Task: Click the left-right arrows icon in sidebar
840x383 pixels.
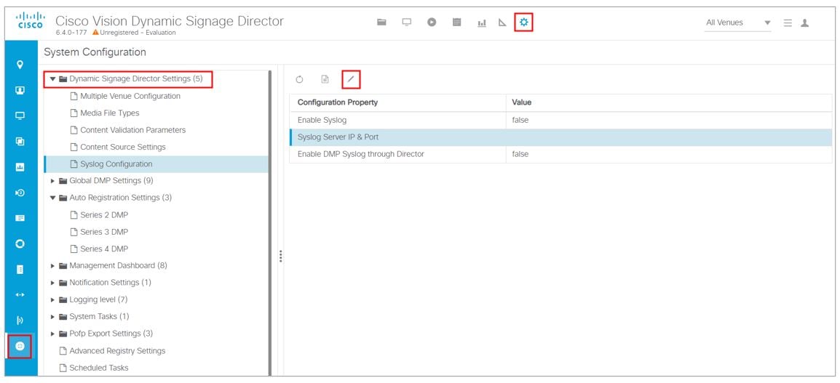Action: (x=20, y=295)
